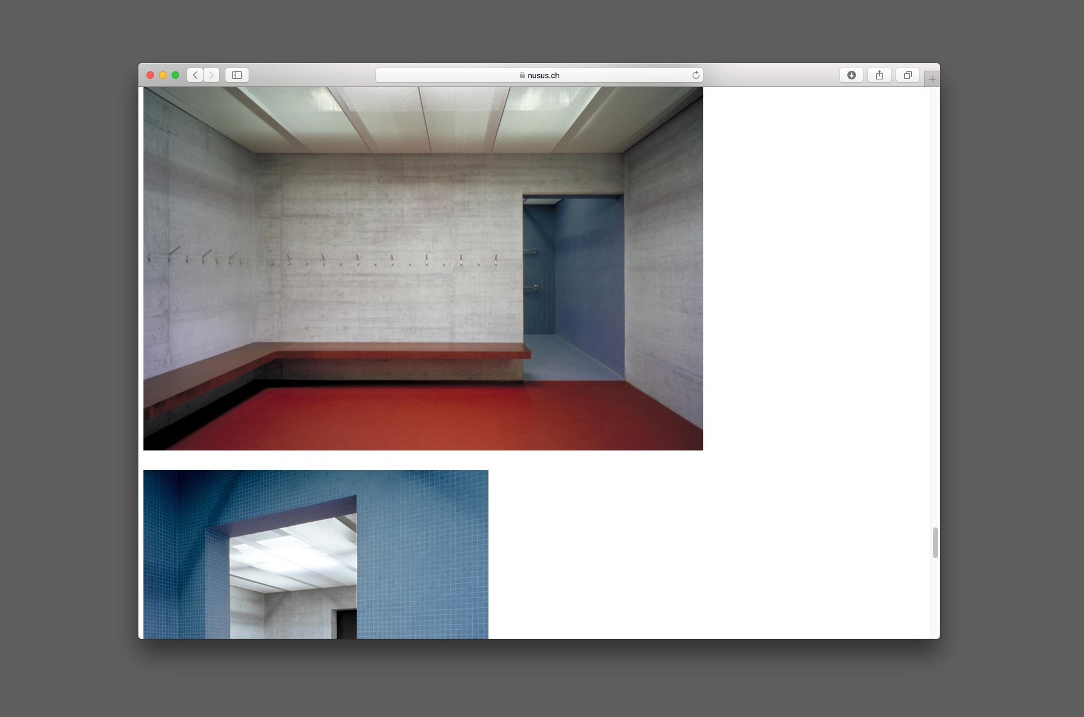Open the blue tiled shower room photo

click(316, 554)
